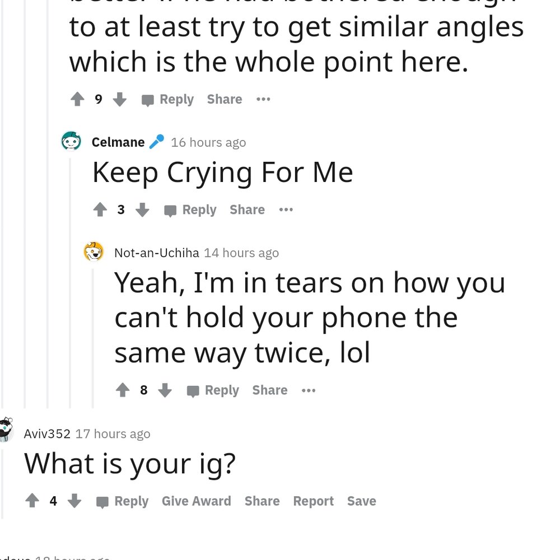
Task: Upvote Aviv352's "What is your ig?" comment
Action: [x=32, y=501]
